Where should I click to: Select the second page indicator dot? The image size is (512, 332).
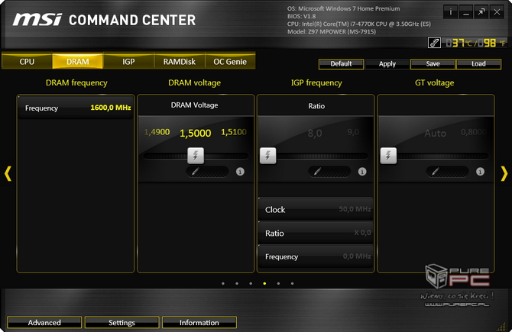(237, 283)
